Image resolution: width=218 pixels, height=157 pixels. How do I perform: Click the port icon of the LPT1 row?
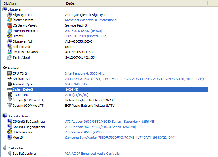[x=10, y=105]
